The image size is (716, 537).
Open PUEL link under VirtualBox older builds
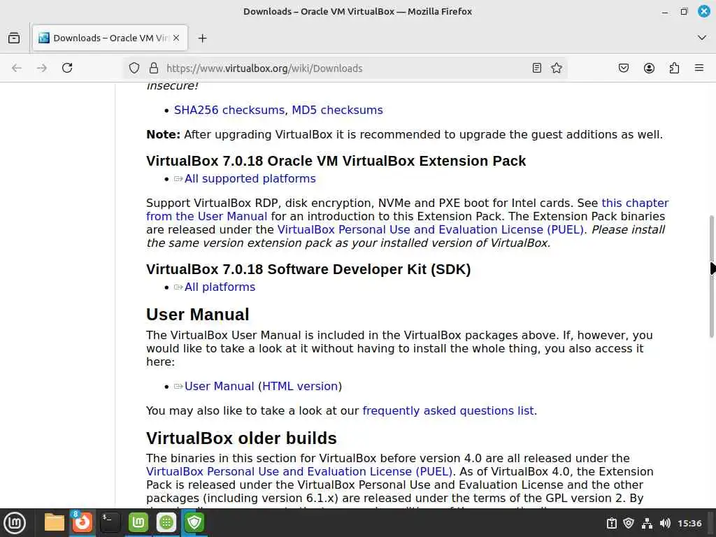[299, 472]
